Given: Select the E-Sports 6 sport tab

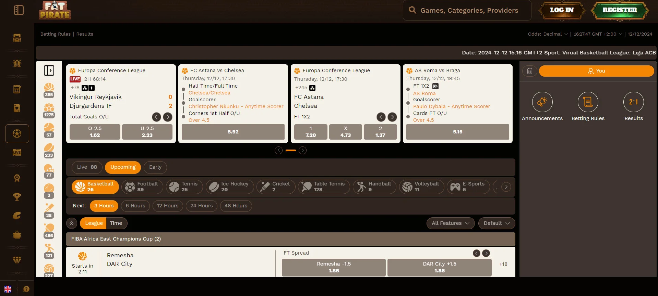Looking at the screenshot, I should click(x=468, y=187).
